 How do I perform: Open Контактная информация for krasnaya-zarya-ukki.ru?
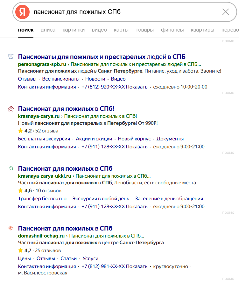[x=47, y=207]
